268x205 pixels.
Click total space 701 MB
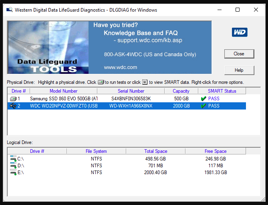click(x=155, y=166)
